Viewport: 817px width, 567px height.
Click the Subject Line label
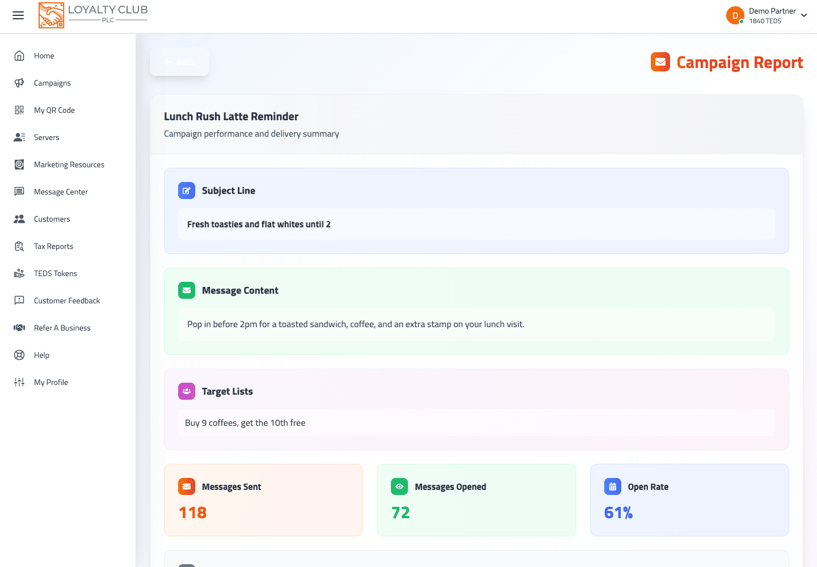pos(229,191)
